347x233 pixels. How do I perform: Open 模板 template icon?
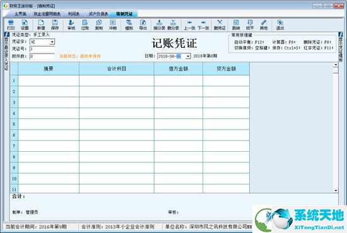[129, 25]
